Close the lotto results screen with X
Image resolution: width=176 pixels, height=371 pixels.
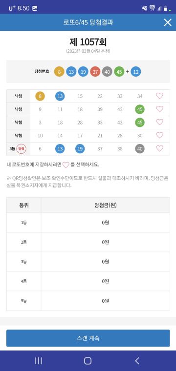(168, 22)
